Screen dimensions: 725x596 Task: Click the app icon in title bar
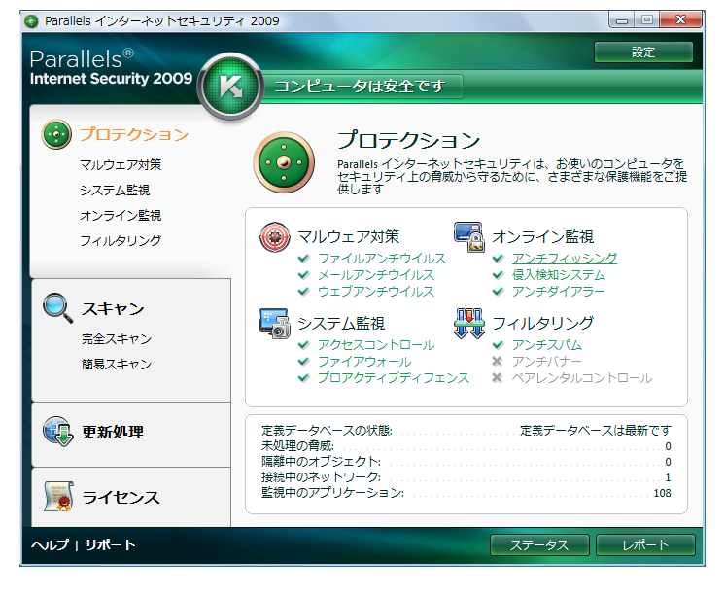(31, 21)
